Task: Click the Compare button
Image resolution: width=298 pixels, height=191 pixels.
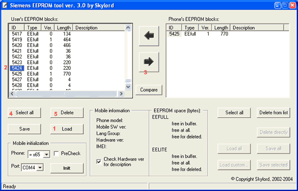Action: click(x=149, y=90)
